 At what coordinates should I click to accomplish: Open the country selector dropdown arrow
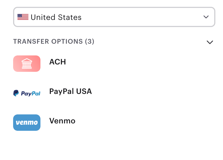click(x=206, y=17)
